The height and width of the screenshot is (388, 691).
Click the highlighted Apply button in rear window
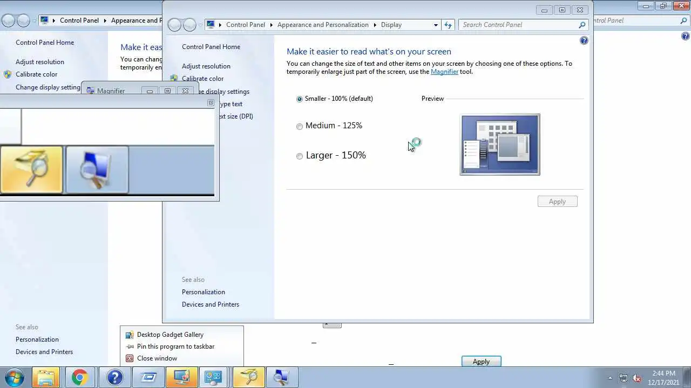[x=481, y=362]
